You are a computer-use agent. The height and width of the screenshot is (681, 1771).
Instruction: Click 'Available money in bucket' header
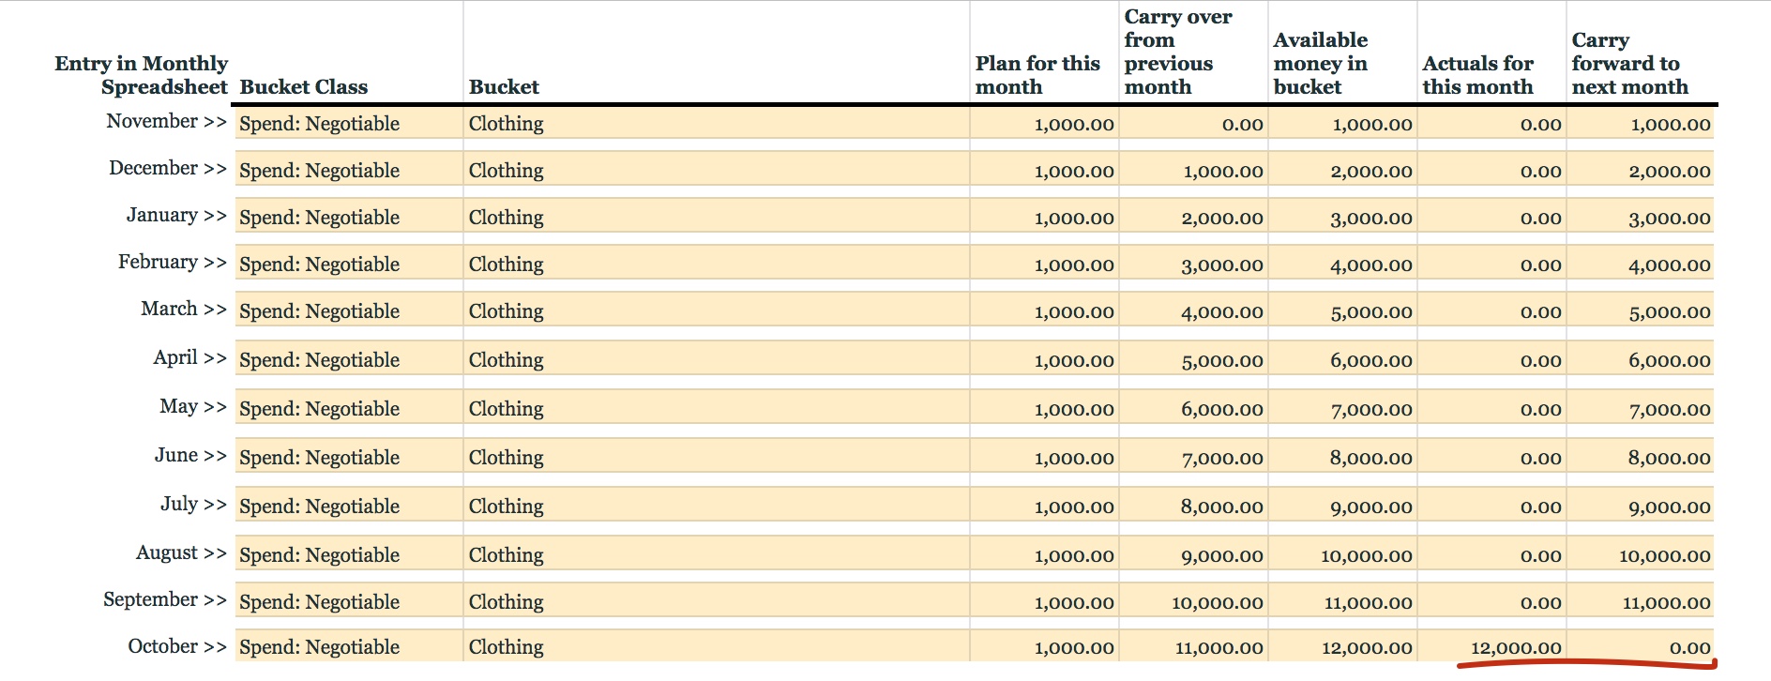tap(1321, 64)
